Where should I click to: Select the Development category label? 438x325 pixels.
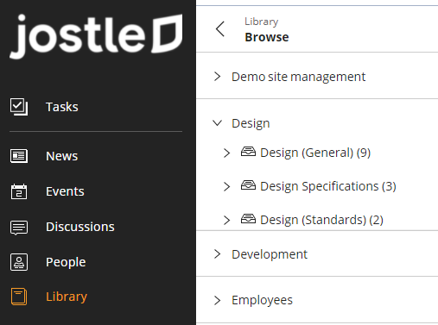tap(270, 254)
